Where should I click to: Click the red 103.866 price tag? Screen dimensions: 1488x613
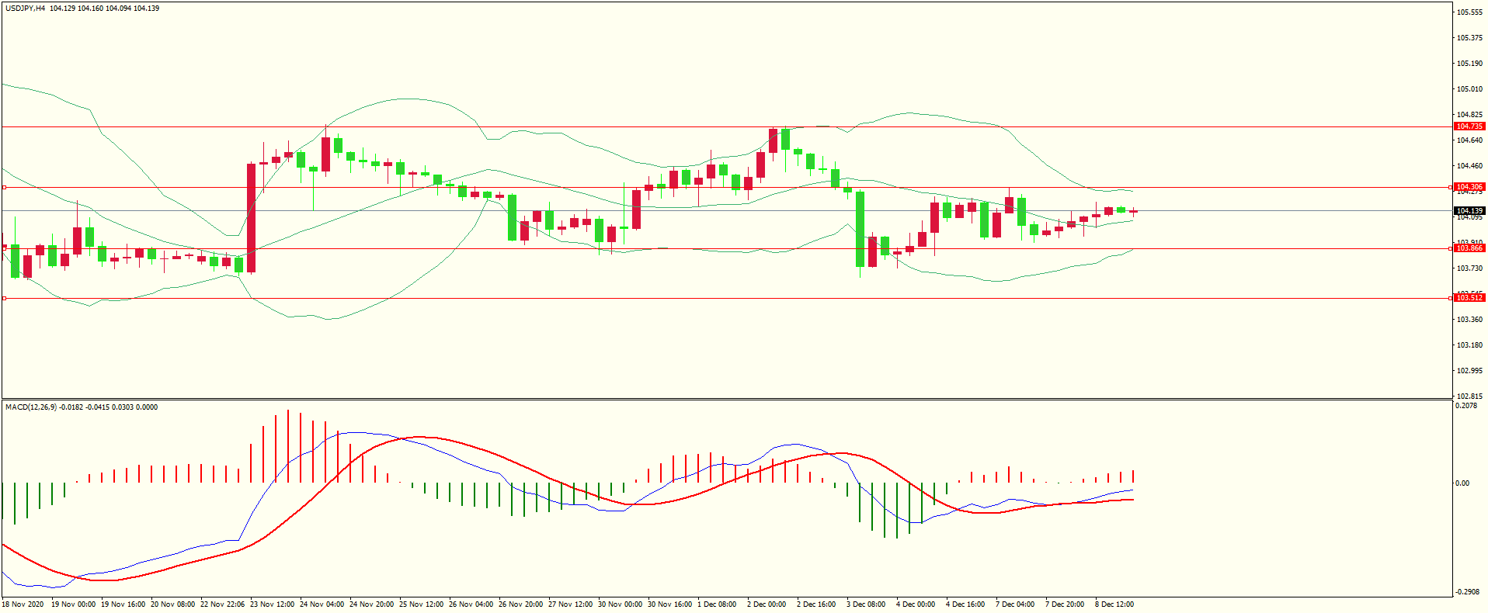[x=1469, y=248]
